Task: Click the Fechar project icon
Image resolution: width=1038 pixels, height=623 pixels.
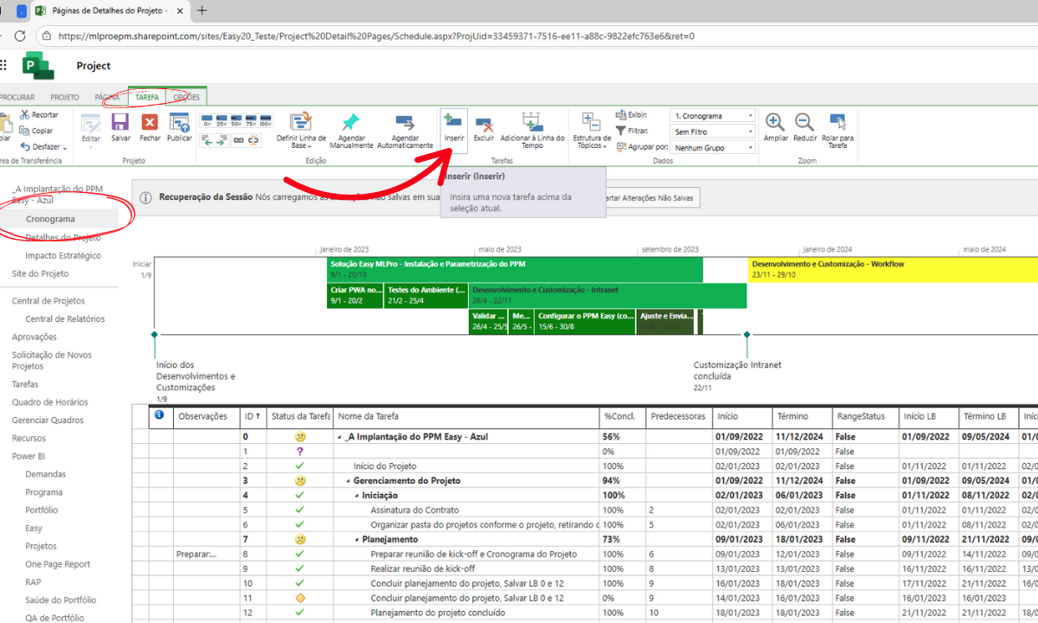Action: (151, 123)
